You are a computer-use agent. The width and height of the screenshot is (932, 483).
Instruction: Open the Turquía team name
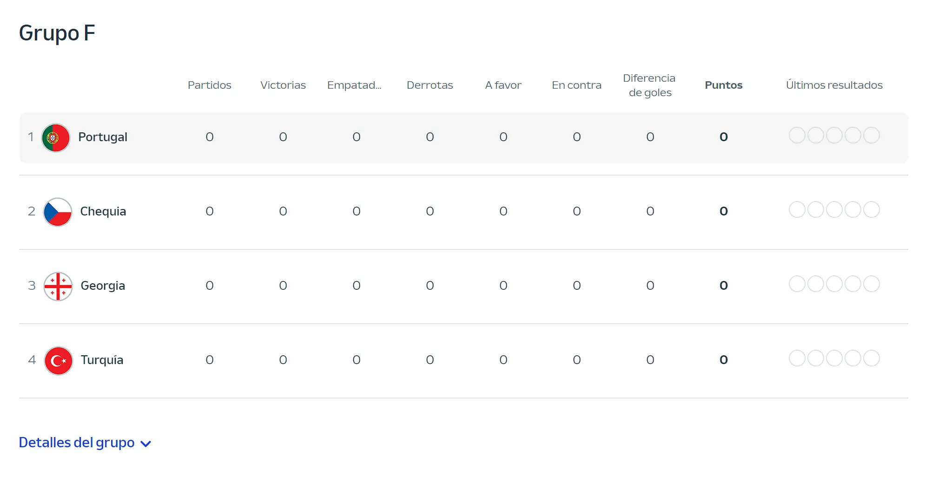point(102,360)
